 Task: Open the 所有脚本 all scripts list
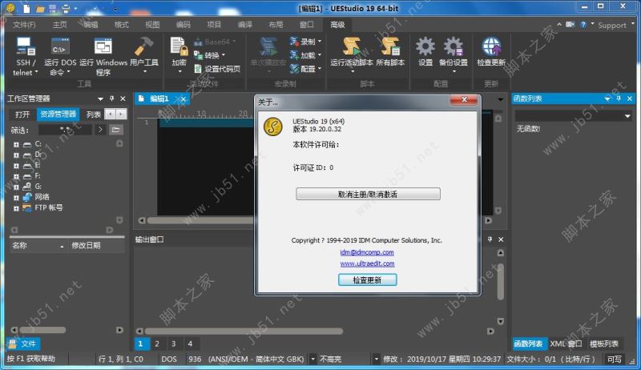coord(390,52)
